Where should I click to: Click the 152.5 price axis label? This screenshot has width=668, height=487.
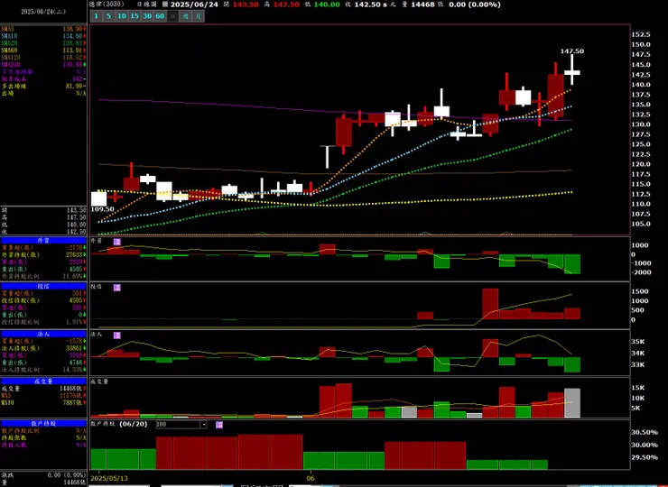641,34
